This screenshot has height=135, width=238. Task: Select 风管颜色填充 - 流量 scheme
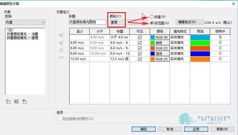[x=22, y=34]
